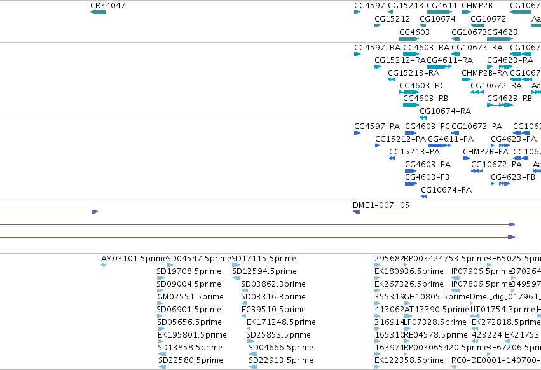541x370 pixels.
Task: Open protein 'CG10672-PA' label
Action: 496,165
